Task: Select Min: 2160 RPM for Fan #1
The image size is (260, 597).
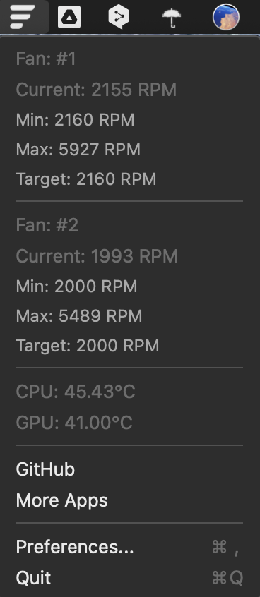Action: pyautogui.click(x=130, y=120)
